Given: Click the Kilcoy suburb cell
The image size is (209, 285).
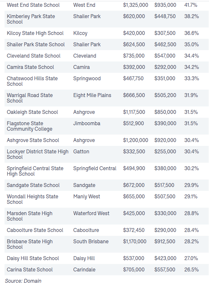Looking at the screenshot, I should click(80, 33).
